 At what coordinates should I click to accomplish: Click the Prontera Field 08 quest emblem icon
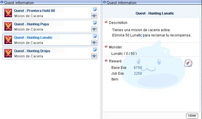8,13
